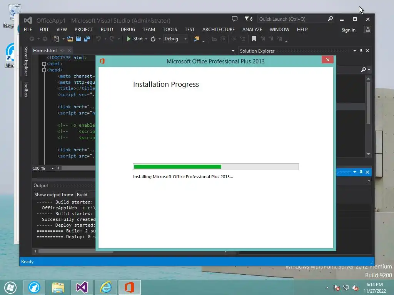The width and height of the screenshot is (394, 295).
Task: Click the Comment out selection icon
Action: tap(234, 39)
